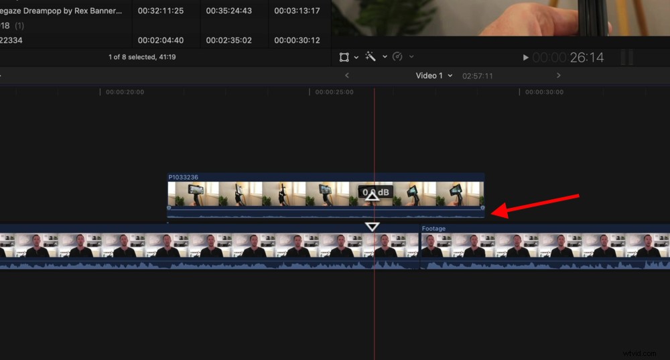The image size is (670, 360).
Task: Go forward in timeline history arrow
Action: point(559,76)
